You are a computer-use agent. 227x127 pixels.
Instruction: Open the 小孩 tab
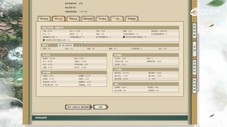117,19
